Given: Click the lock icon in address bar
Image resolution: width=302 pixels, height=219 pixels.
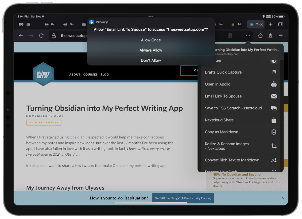Looking at the screenshot, I should pyautogui.click(x=54, y=36).
